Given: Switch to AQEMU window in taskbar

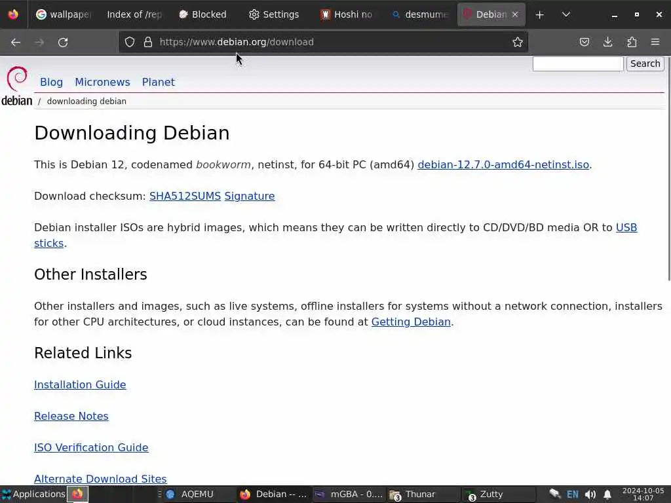Looking at the screenshot, I should [198, 494].
